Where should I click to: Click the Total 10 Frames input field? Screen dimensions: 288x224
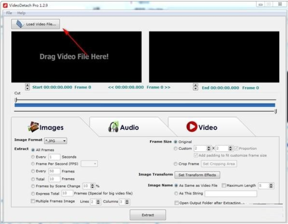pyautogui.click(x=54, y=179)
